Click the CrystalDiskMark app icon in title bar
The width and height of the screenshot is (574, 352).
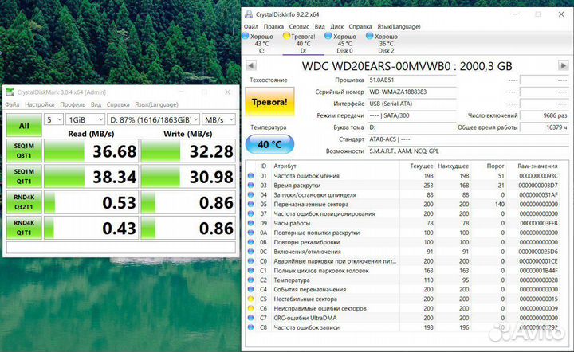coord(10,92)
